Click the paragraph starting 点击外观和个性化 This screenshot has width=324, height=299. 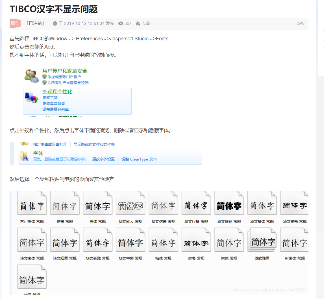[90, 130]
